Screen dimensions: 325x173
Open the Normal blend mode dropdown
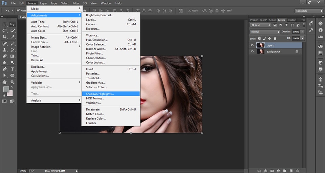coord(265,32)
